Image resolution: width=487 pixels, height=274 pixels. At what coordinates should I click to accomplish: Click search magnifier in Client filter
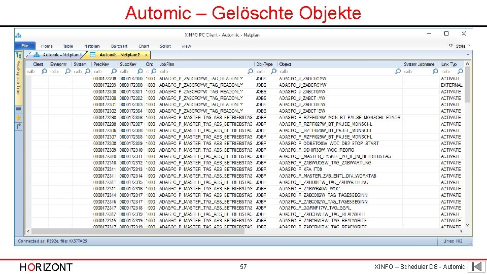(x=45, y=72)
